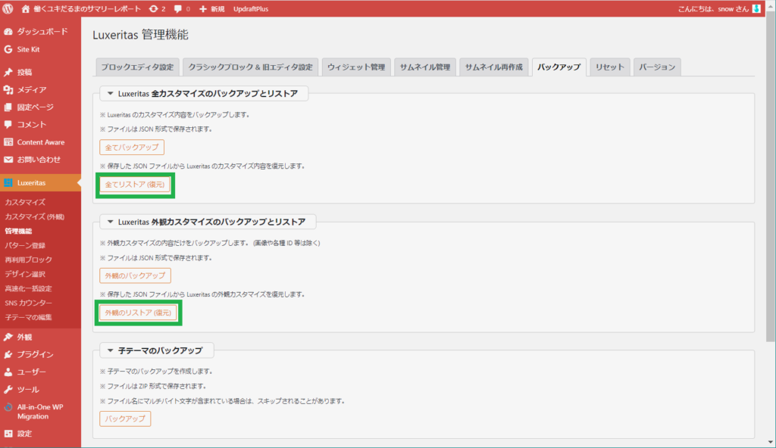This screenshot has height=448, width=776.
Task: Collapse the 全カスタマイズのバックアップとリストア section
Action: point(111,93)
